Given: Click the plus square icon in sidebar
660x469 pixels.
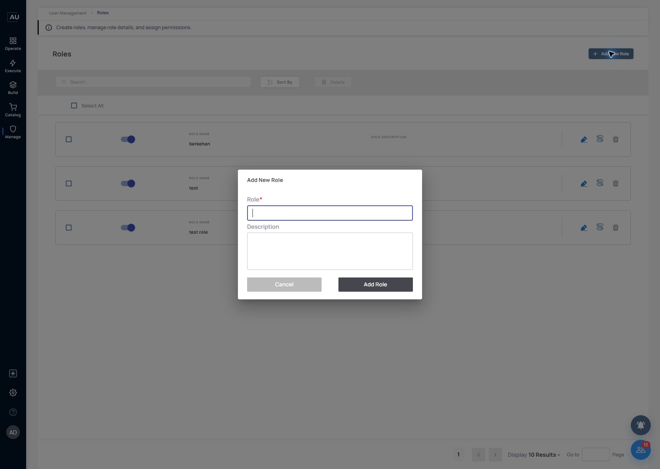Looking at the screenshot, I should click(13, 373).
